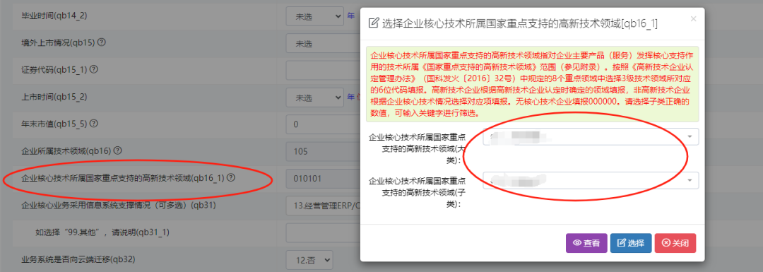Image resolution: width=763 pixels, height=272 pixels.
Task: Click 企业所属技术领域 field showing 105
Action: point(323,151)
